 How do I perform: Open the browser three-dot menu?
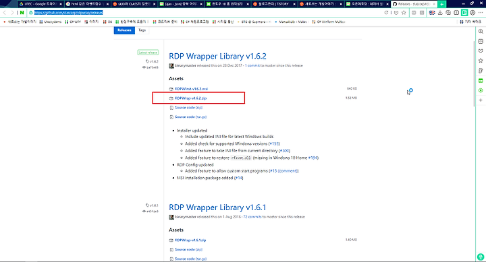coord(481,13)
